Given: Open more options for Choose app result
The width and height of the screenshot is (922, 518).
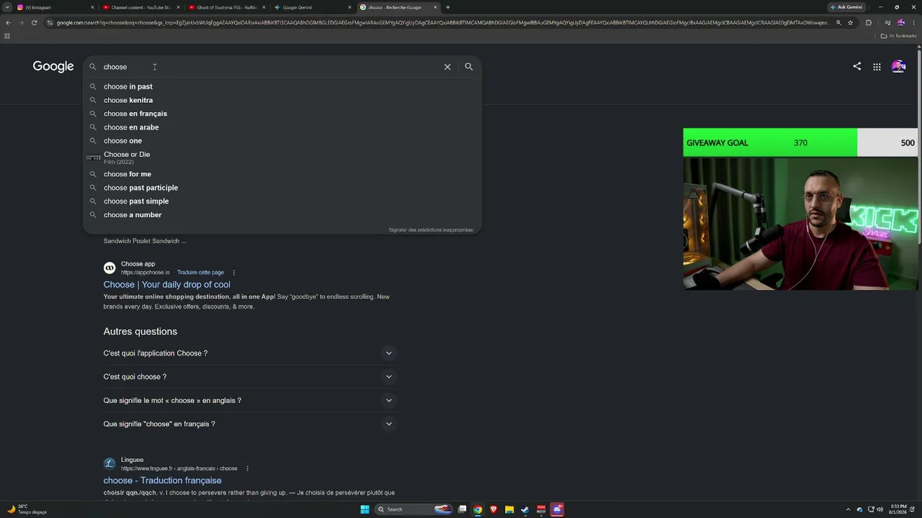Looking at the screenshot, I should click(233, 273).
